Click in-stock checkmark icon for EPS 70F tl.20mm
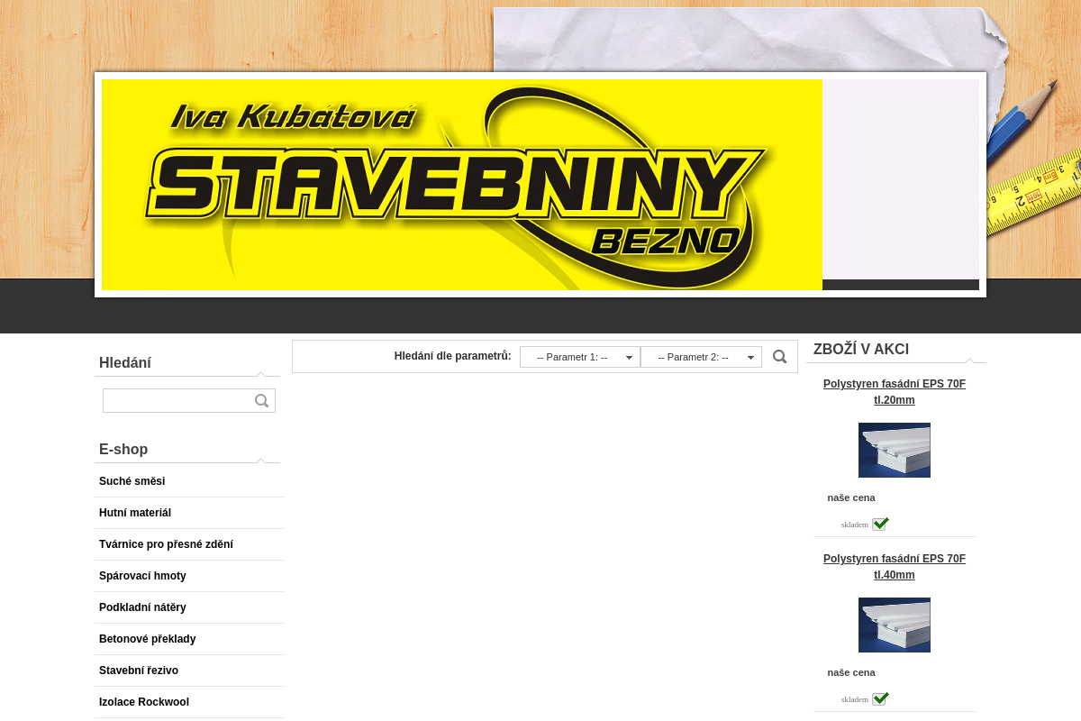Viewport: 1081px width, 721px height. click(880, 524)
